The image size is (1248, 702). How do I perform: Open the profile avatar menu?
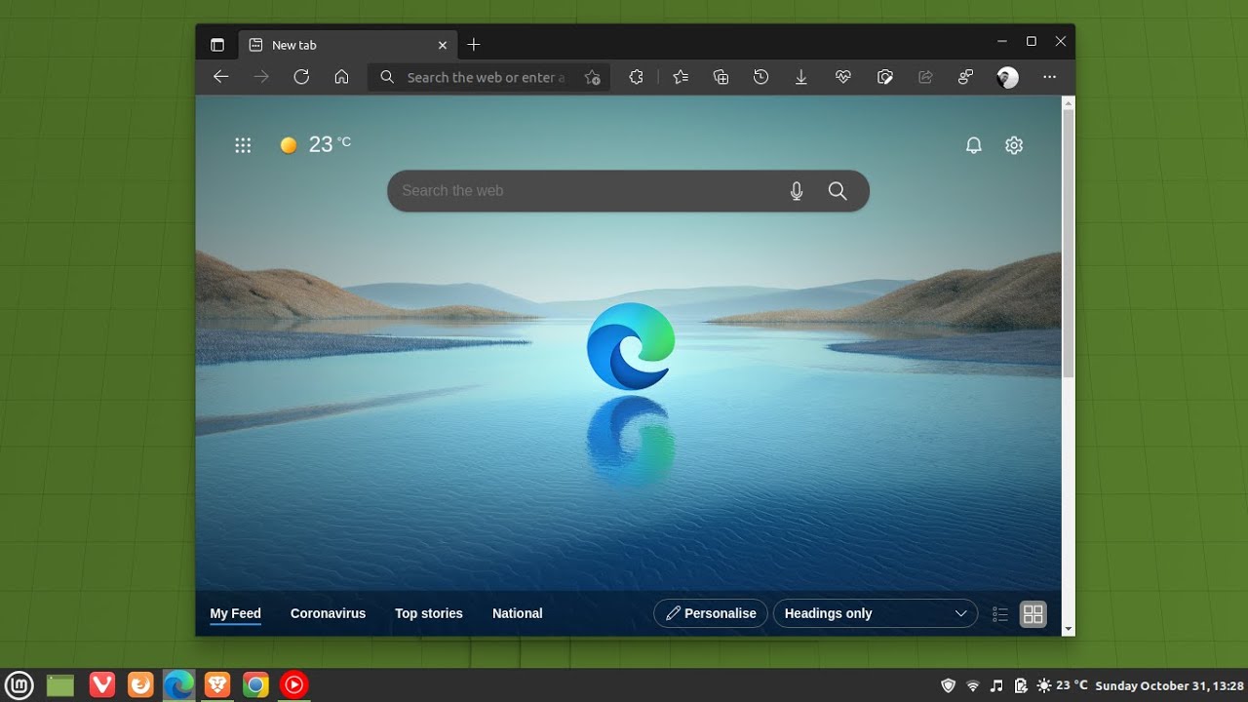tap(1008, 77)
